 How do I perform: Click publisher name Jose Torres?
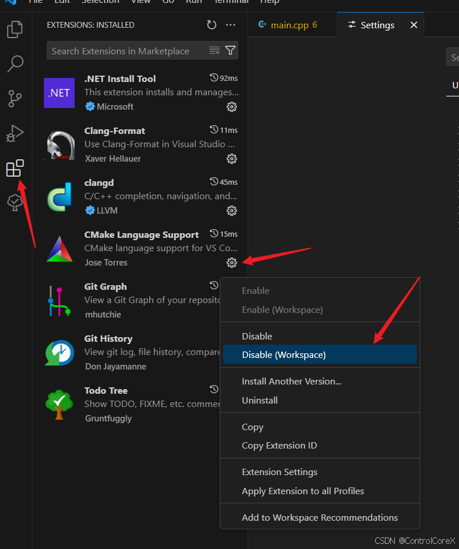(106, 263)
